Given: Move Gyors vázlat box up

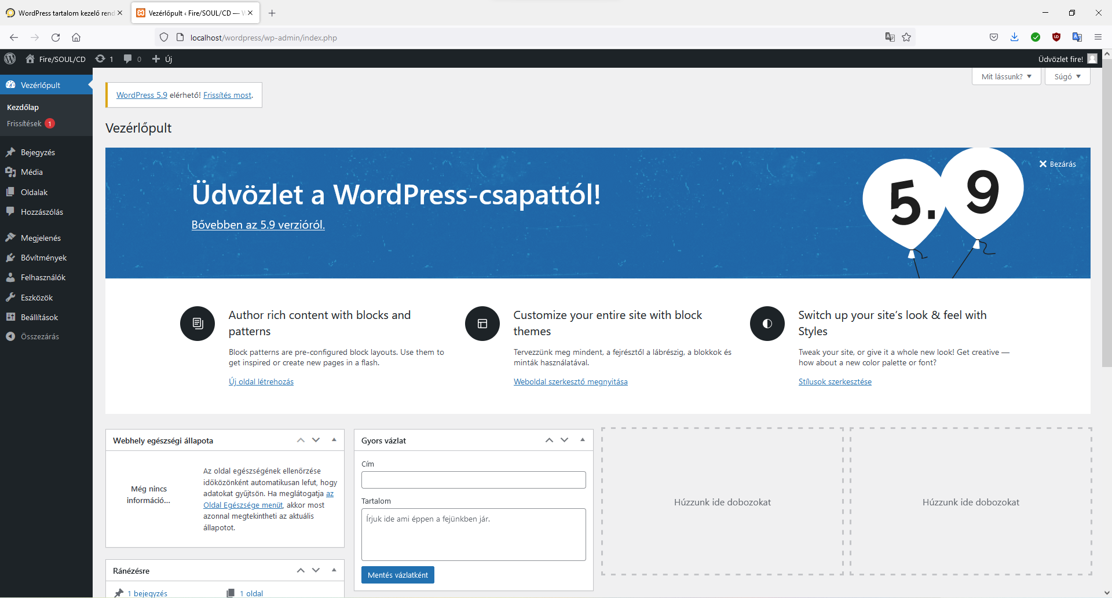Looking at the screenshot, I should tap(549, 441).
